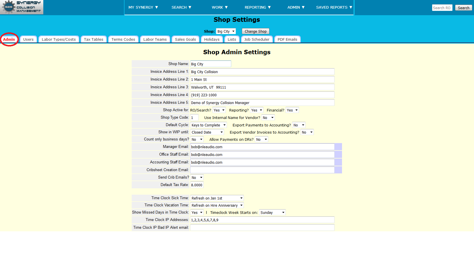Viewport: 474px width, 260px height.
Task: Open the Reporting active dropdown
Action: (257, 110)
